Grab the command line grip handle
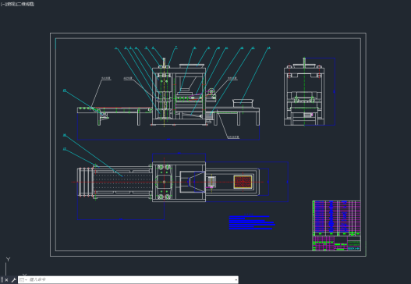This screenshot has height=284, width=411. [x=2, y=280]
